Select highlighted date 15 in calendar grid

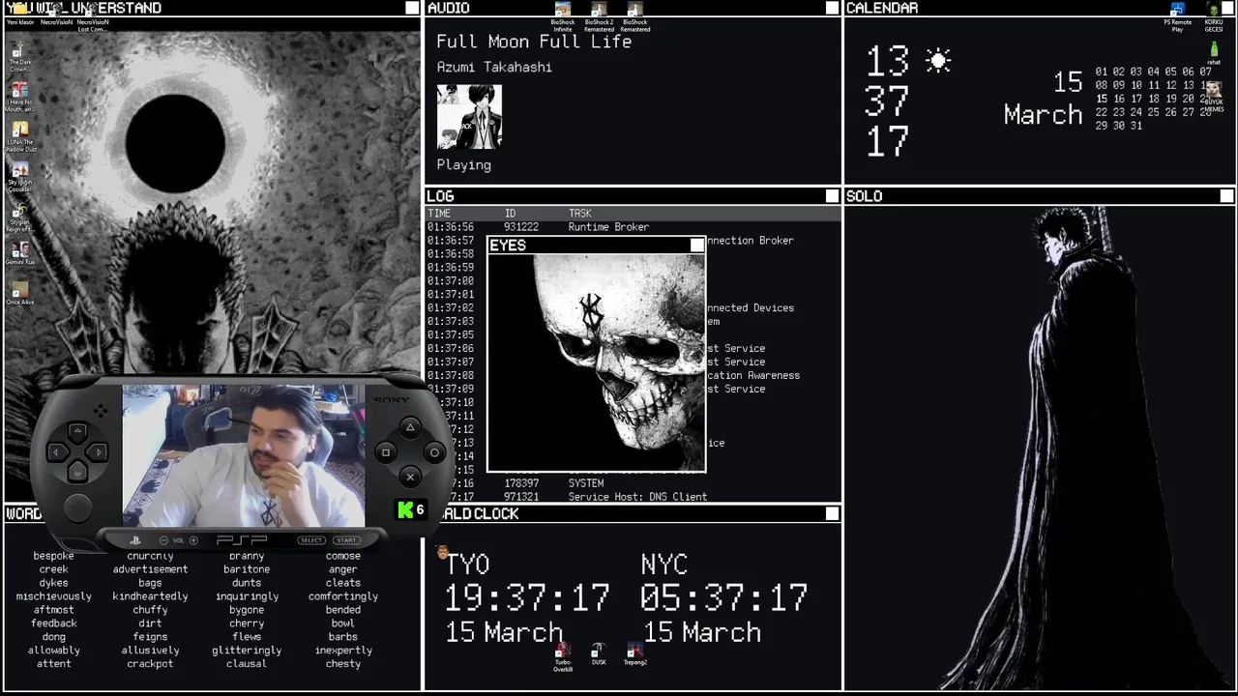[x=1102, y=99]
